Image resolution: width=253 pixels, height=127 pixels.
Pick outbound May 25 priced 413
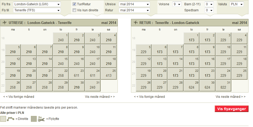(109, 74)
